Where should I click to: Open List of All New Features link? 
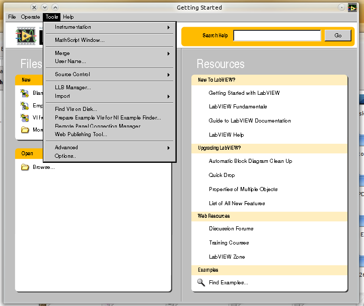[237, 204]
